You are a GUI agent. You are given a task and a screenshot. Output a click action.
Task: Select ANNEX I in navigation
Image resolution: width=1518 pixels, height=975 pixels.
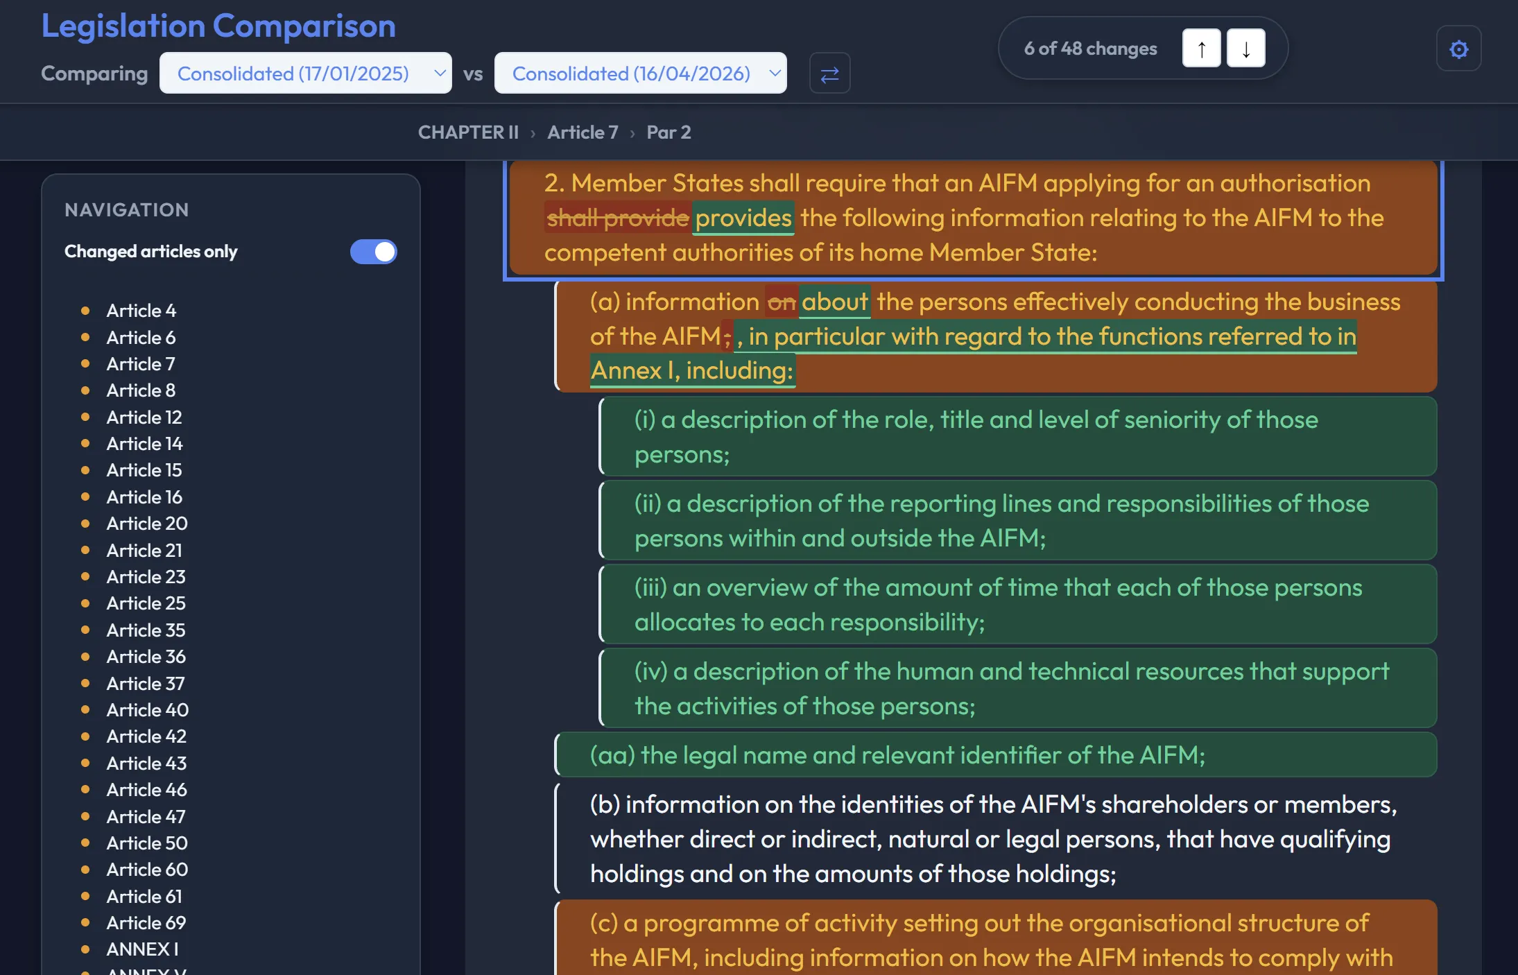click(142, 949)
